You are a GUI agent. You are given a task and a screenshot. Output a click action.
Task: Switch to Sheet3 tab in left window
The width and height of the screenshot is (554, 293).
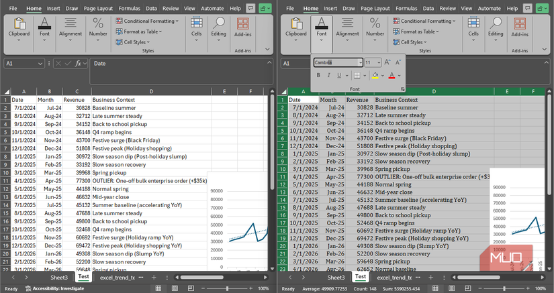click(58, 278)
